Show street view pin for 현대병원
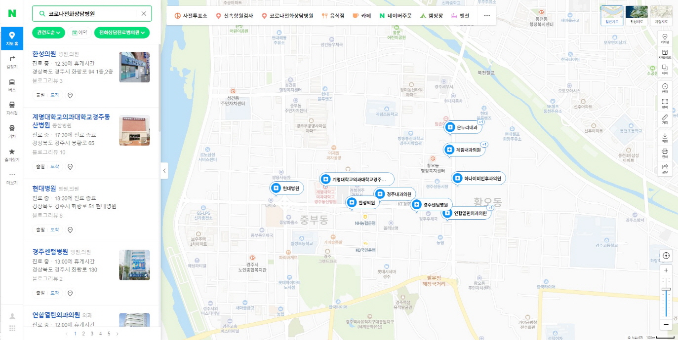The image size is (678, 340). [x=70, y=229]
